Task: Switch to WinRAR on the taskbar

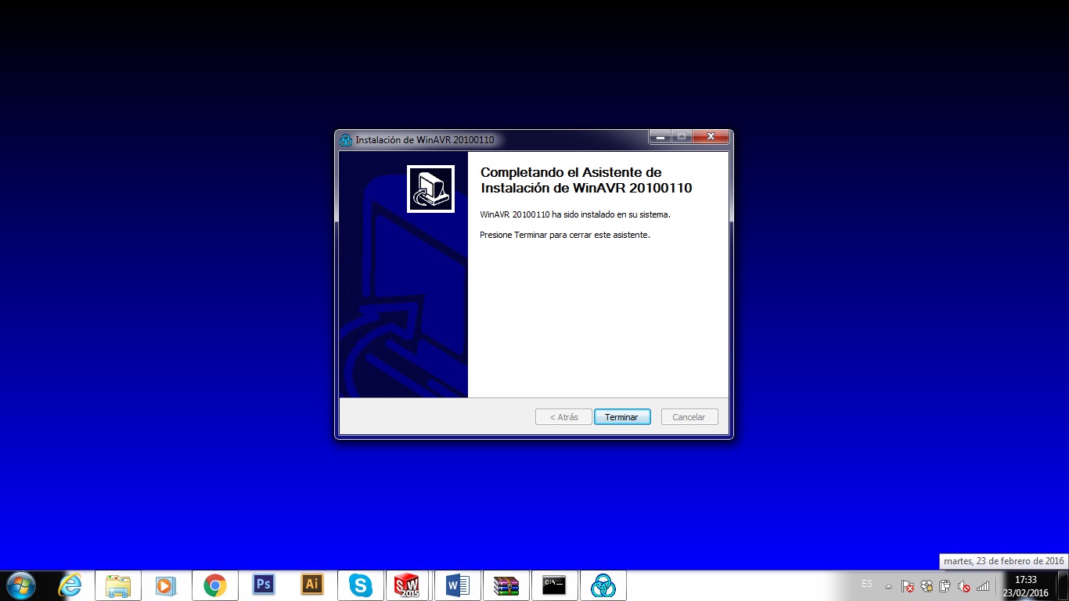Action: [x=506, y=585]
